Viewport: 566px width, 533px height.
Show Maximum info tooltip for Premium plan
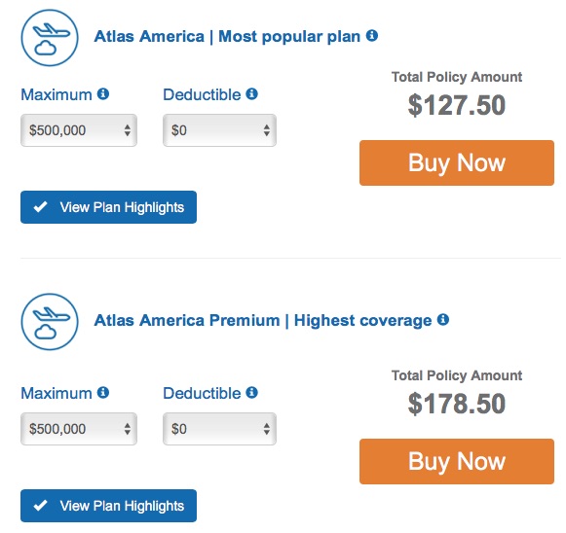coord(103,392)
